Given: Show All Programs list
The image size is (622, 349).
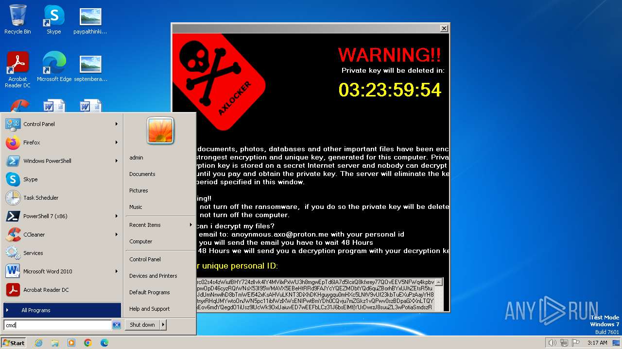Looking at the screenshot, I should (x=62, y=310).
